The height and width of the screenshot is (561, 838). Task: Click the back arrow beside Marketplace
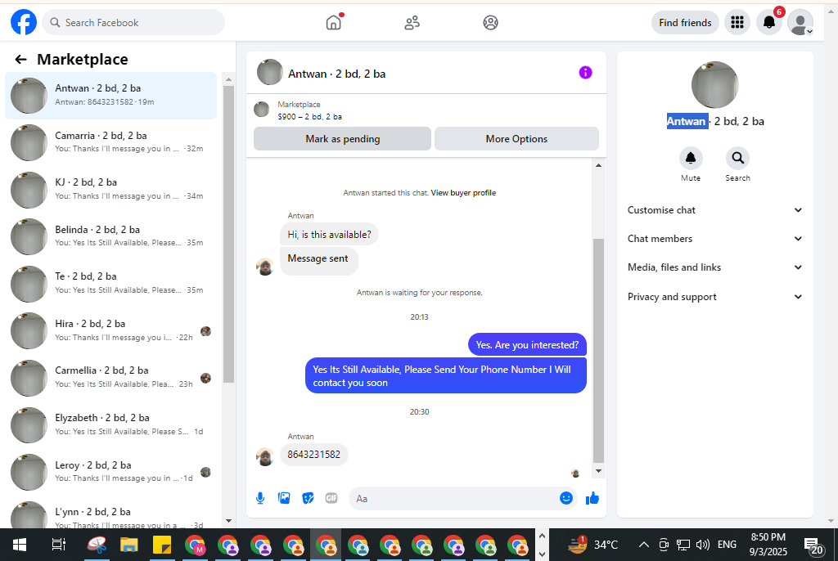pos(20,60)
